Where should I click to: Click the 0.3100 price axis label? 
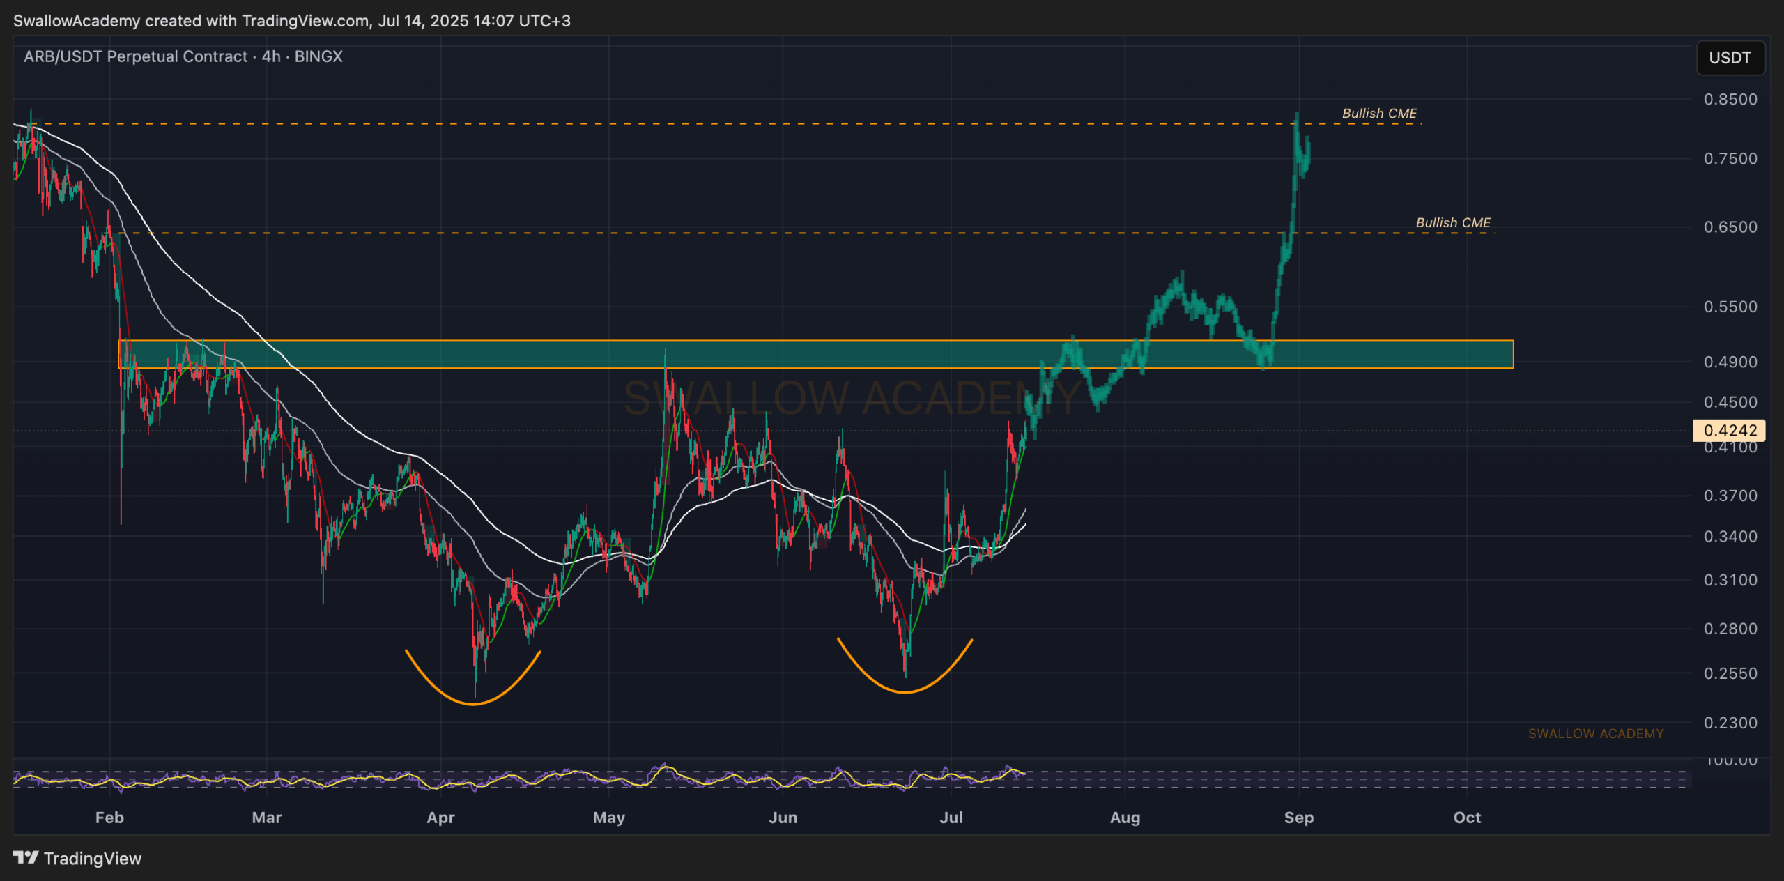1730,580
